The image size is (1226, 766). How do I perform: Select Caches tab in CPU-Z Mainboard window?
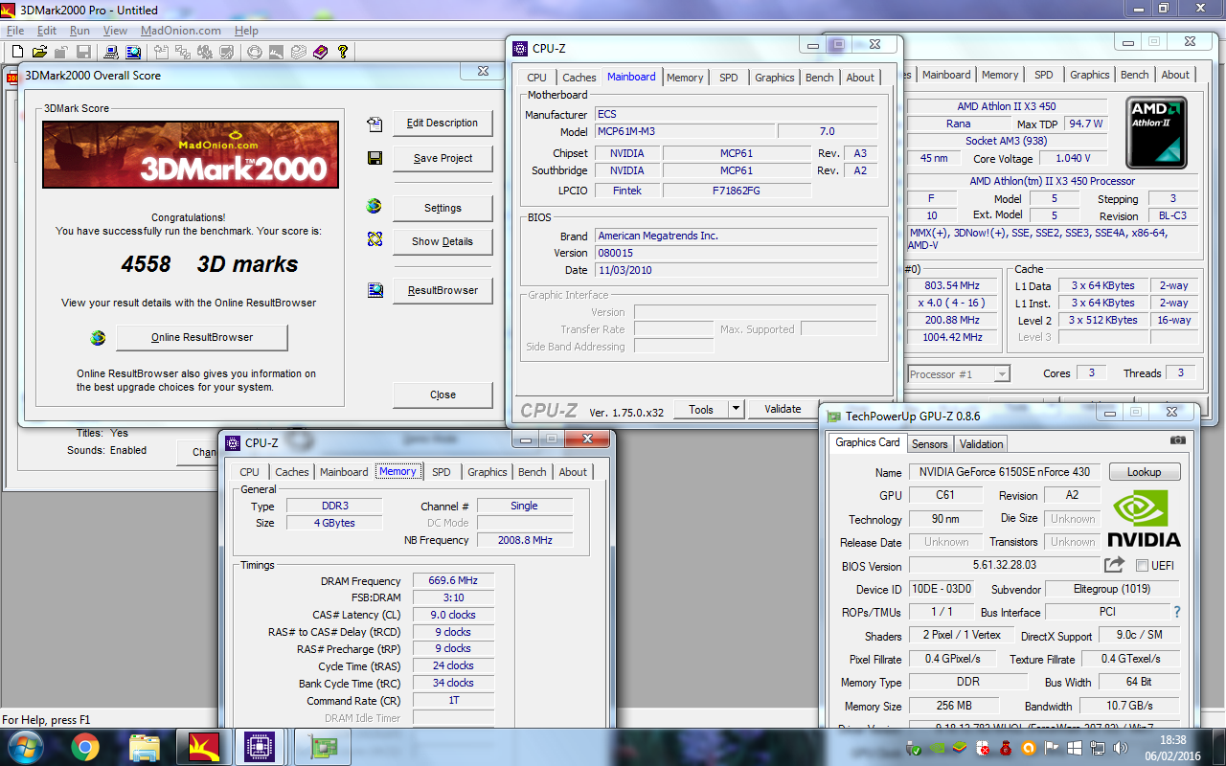tap(579, 78)
